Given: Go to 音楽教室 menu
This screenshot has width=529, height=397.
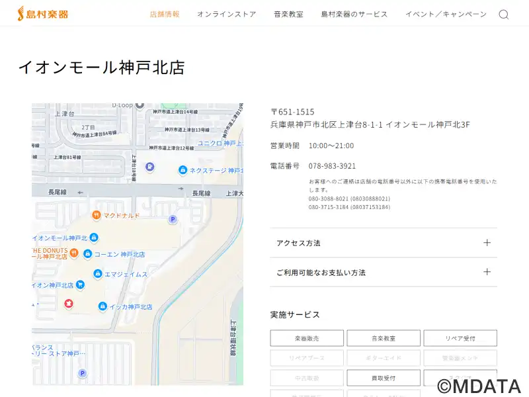Looking at the screenshot, I should point(288,14).
